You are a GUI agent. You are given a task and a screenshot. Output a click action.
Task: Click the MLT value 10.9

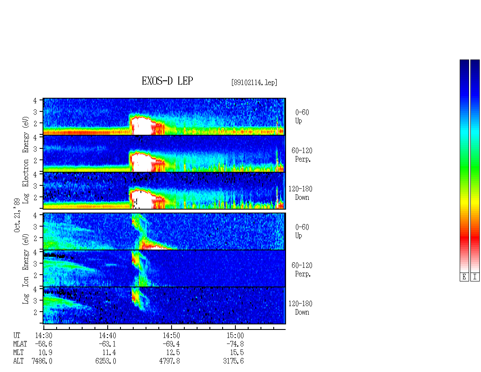45,353
